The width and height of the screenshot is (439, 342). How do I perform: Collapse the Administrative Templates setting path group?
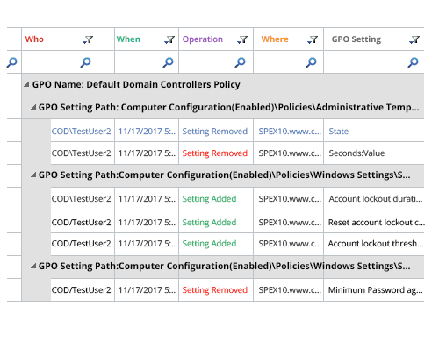pos(33,107)
